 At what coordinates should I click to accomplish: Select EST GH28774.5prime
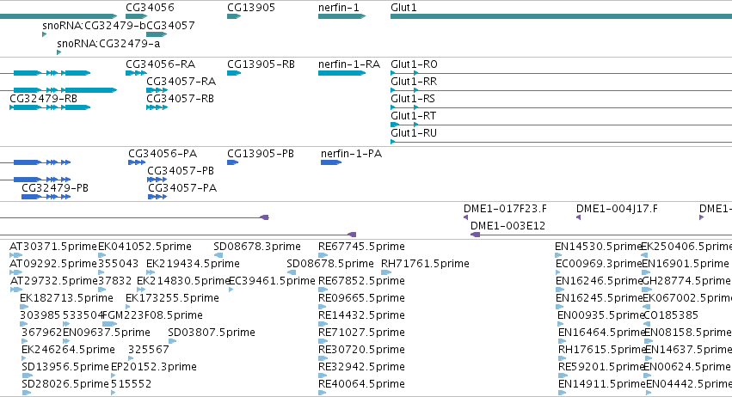686,281
